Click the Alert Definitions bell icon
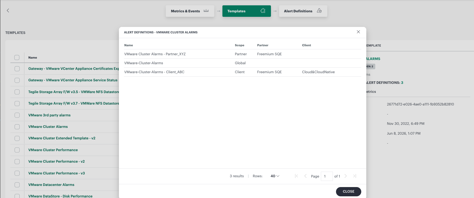Screen dimensions: 474x198 click(x=319, y=11)
